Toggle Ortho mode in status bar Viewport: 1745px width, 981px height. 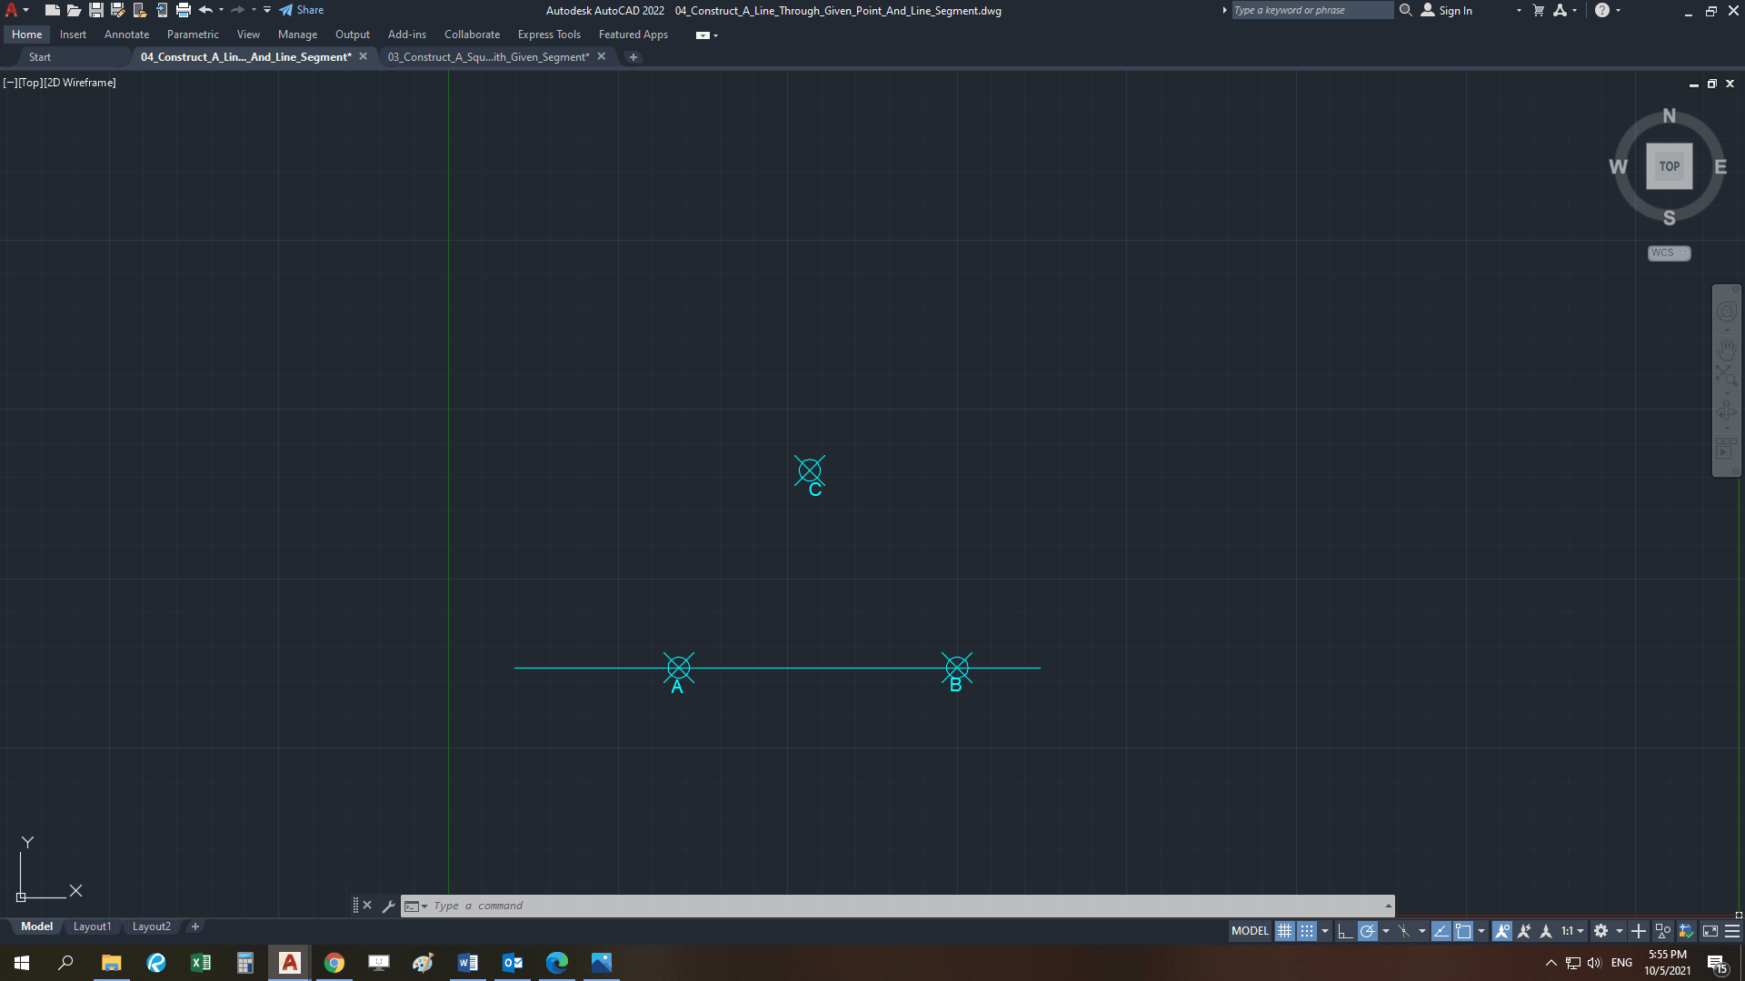coord(1345,931)
